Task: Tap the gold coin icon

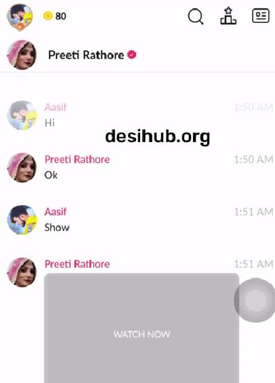Action: click(48, 16)
